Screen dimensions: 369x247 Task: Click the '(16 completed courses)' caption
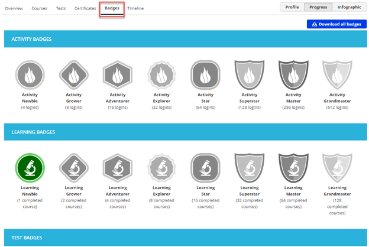coord(205,203)
